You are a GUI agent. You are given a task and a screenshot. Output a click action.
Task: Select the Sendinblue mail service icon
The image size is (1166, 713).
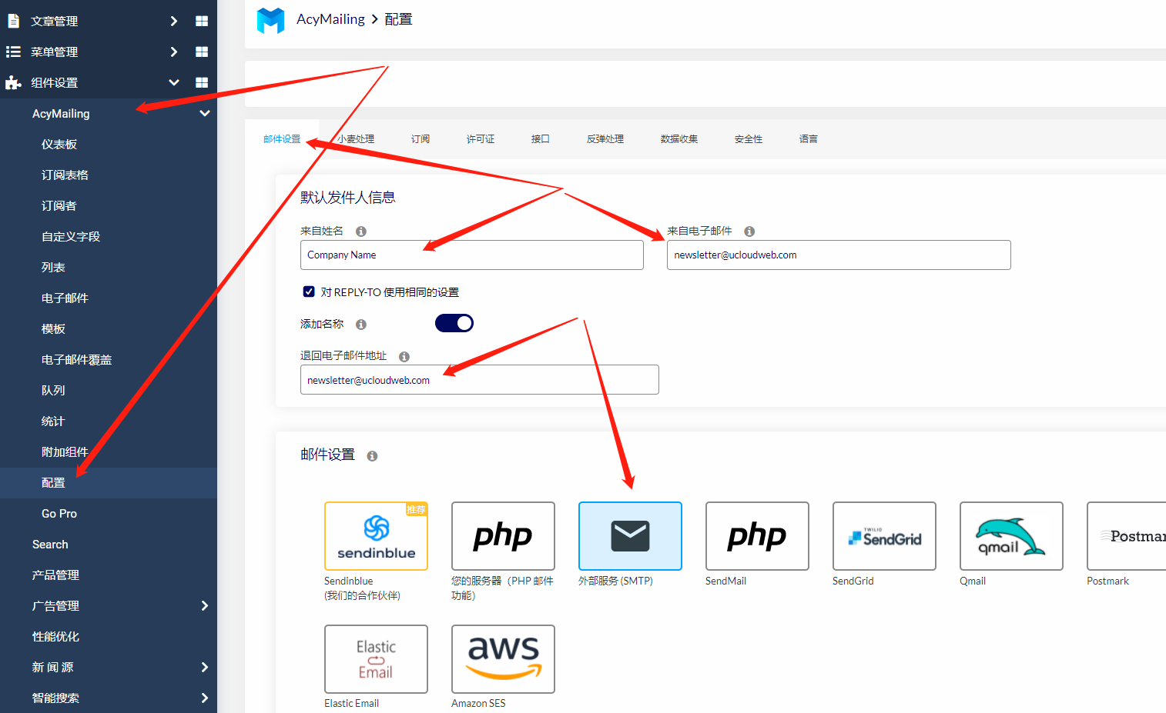point(376,536)
